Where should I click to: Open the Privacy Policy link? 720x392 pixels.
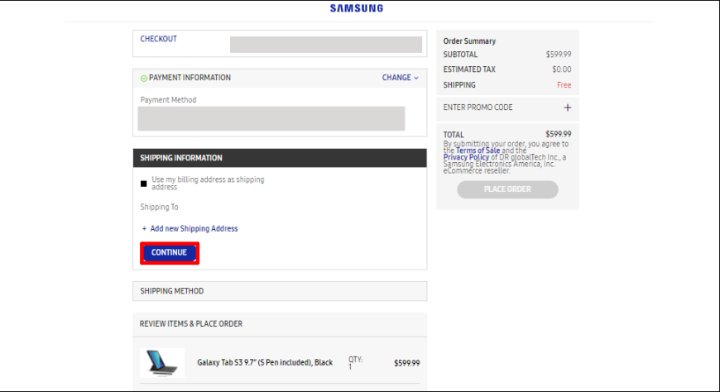click(x=466, y=157)
